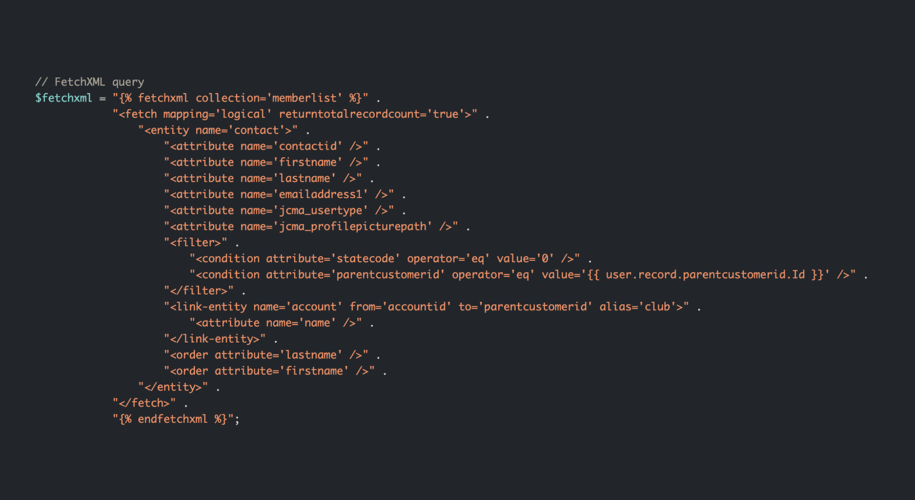Click the closing </link-entity> tag line
Viewport: 915px width, 500px height.
(x=214, y=339)
